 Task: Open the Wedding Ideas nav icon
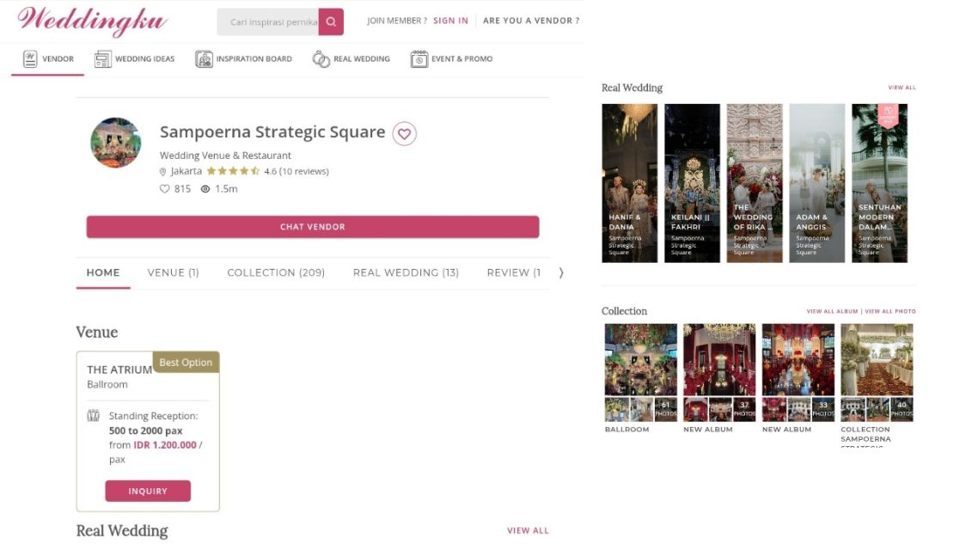point(103,58)
